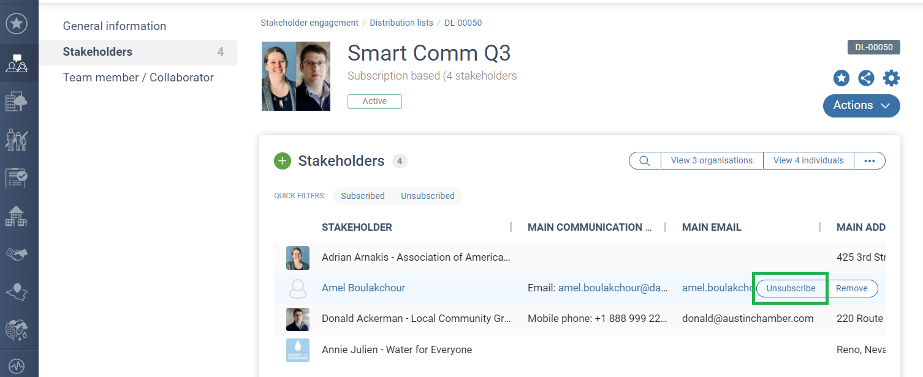Select General information in side menu
Screen dimensions: 923x377
pyautogui.click(x=115, y=26)
